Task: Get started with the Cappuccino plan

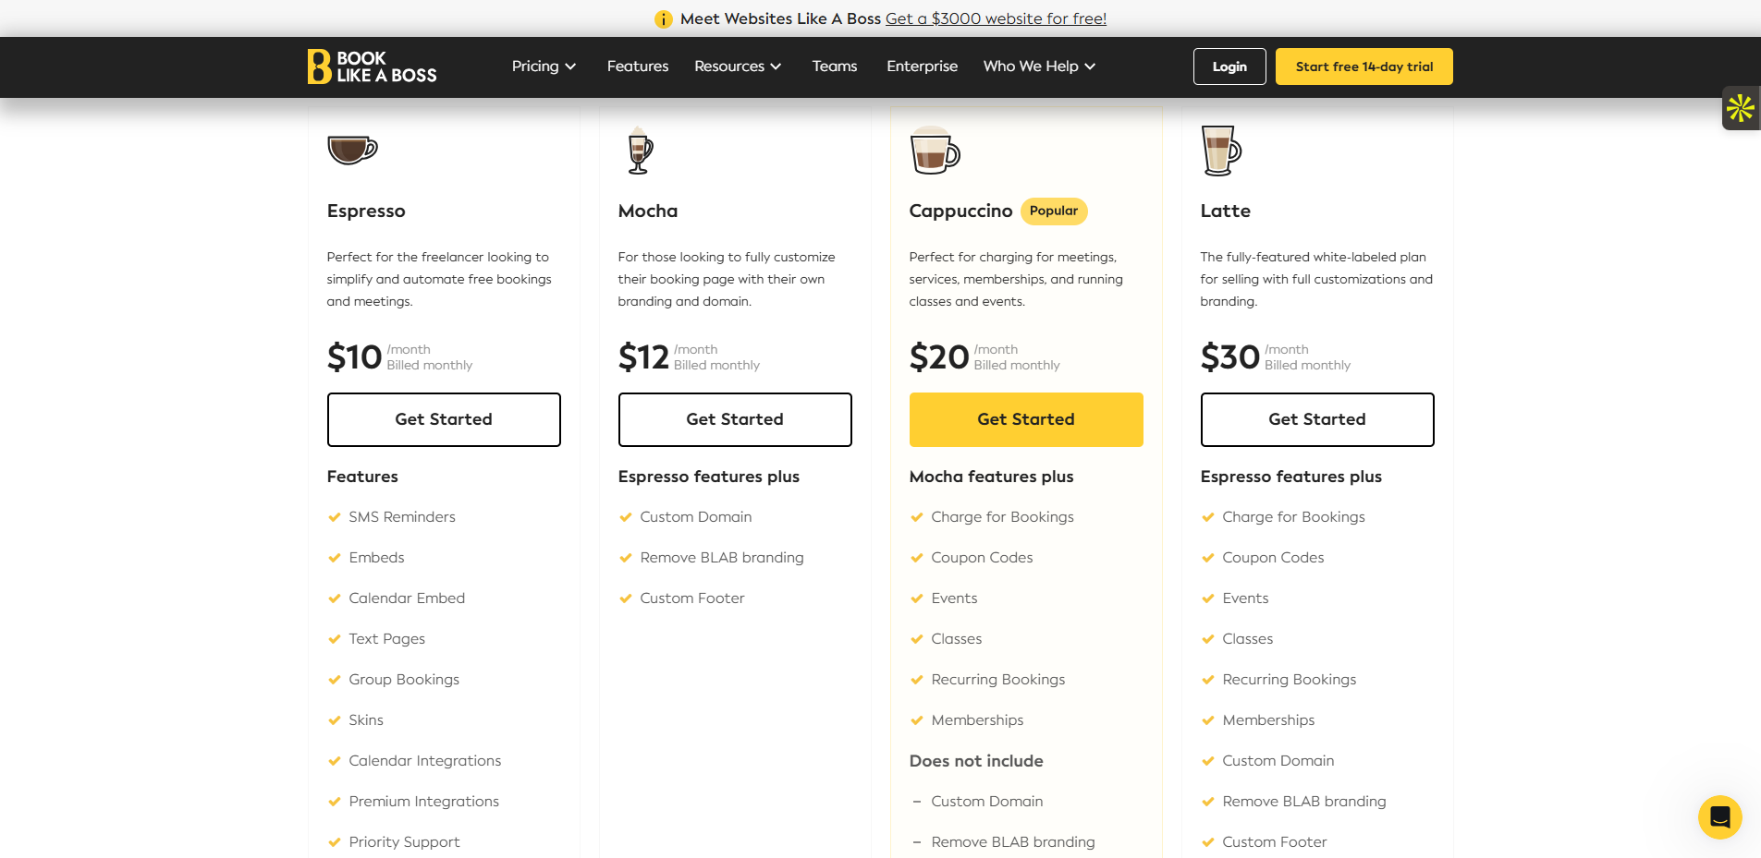Action: 1026,419
